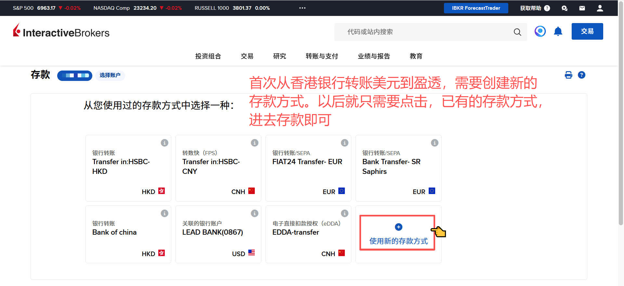Expand the 转账与支付 menu
The image size is (624, 286).
point(322,56)
